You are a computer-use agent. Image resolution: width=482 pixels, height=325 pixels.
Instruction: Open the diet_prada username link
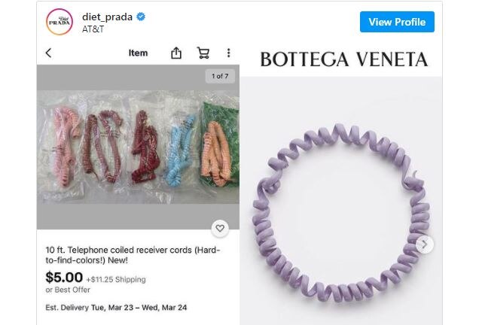pos(107,17)
